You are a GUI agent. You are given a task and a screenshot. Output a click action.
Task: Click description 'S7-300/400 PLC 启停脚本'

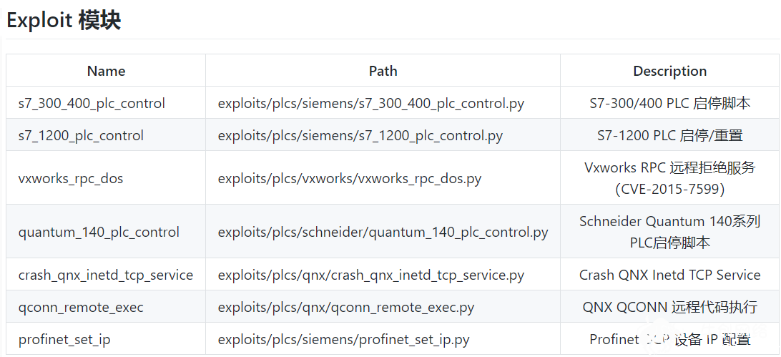tap(670, 103)
